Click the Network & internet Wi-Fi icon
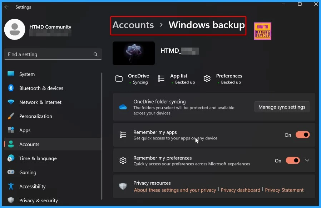 pyautogui.click(x=11, y=102)
